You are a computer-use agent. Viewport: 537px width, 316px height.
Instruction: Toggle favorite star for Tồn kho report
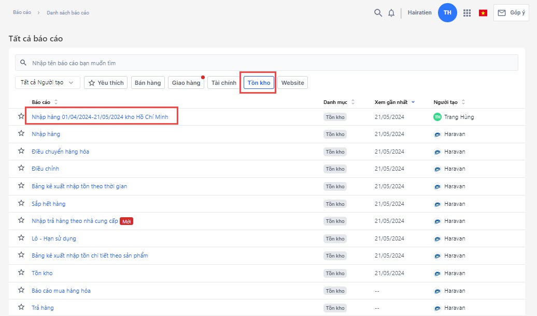(21, 273)
